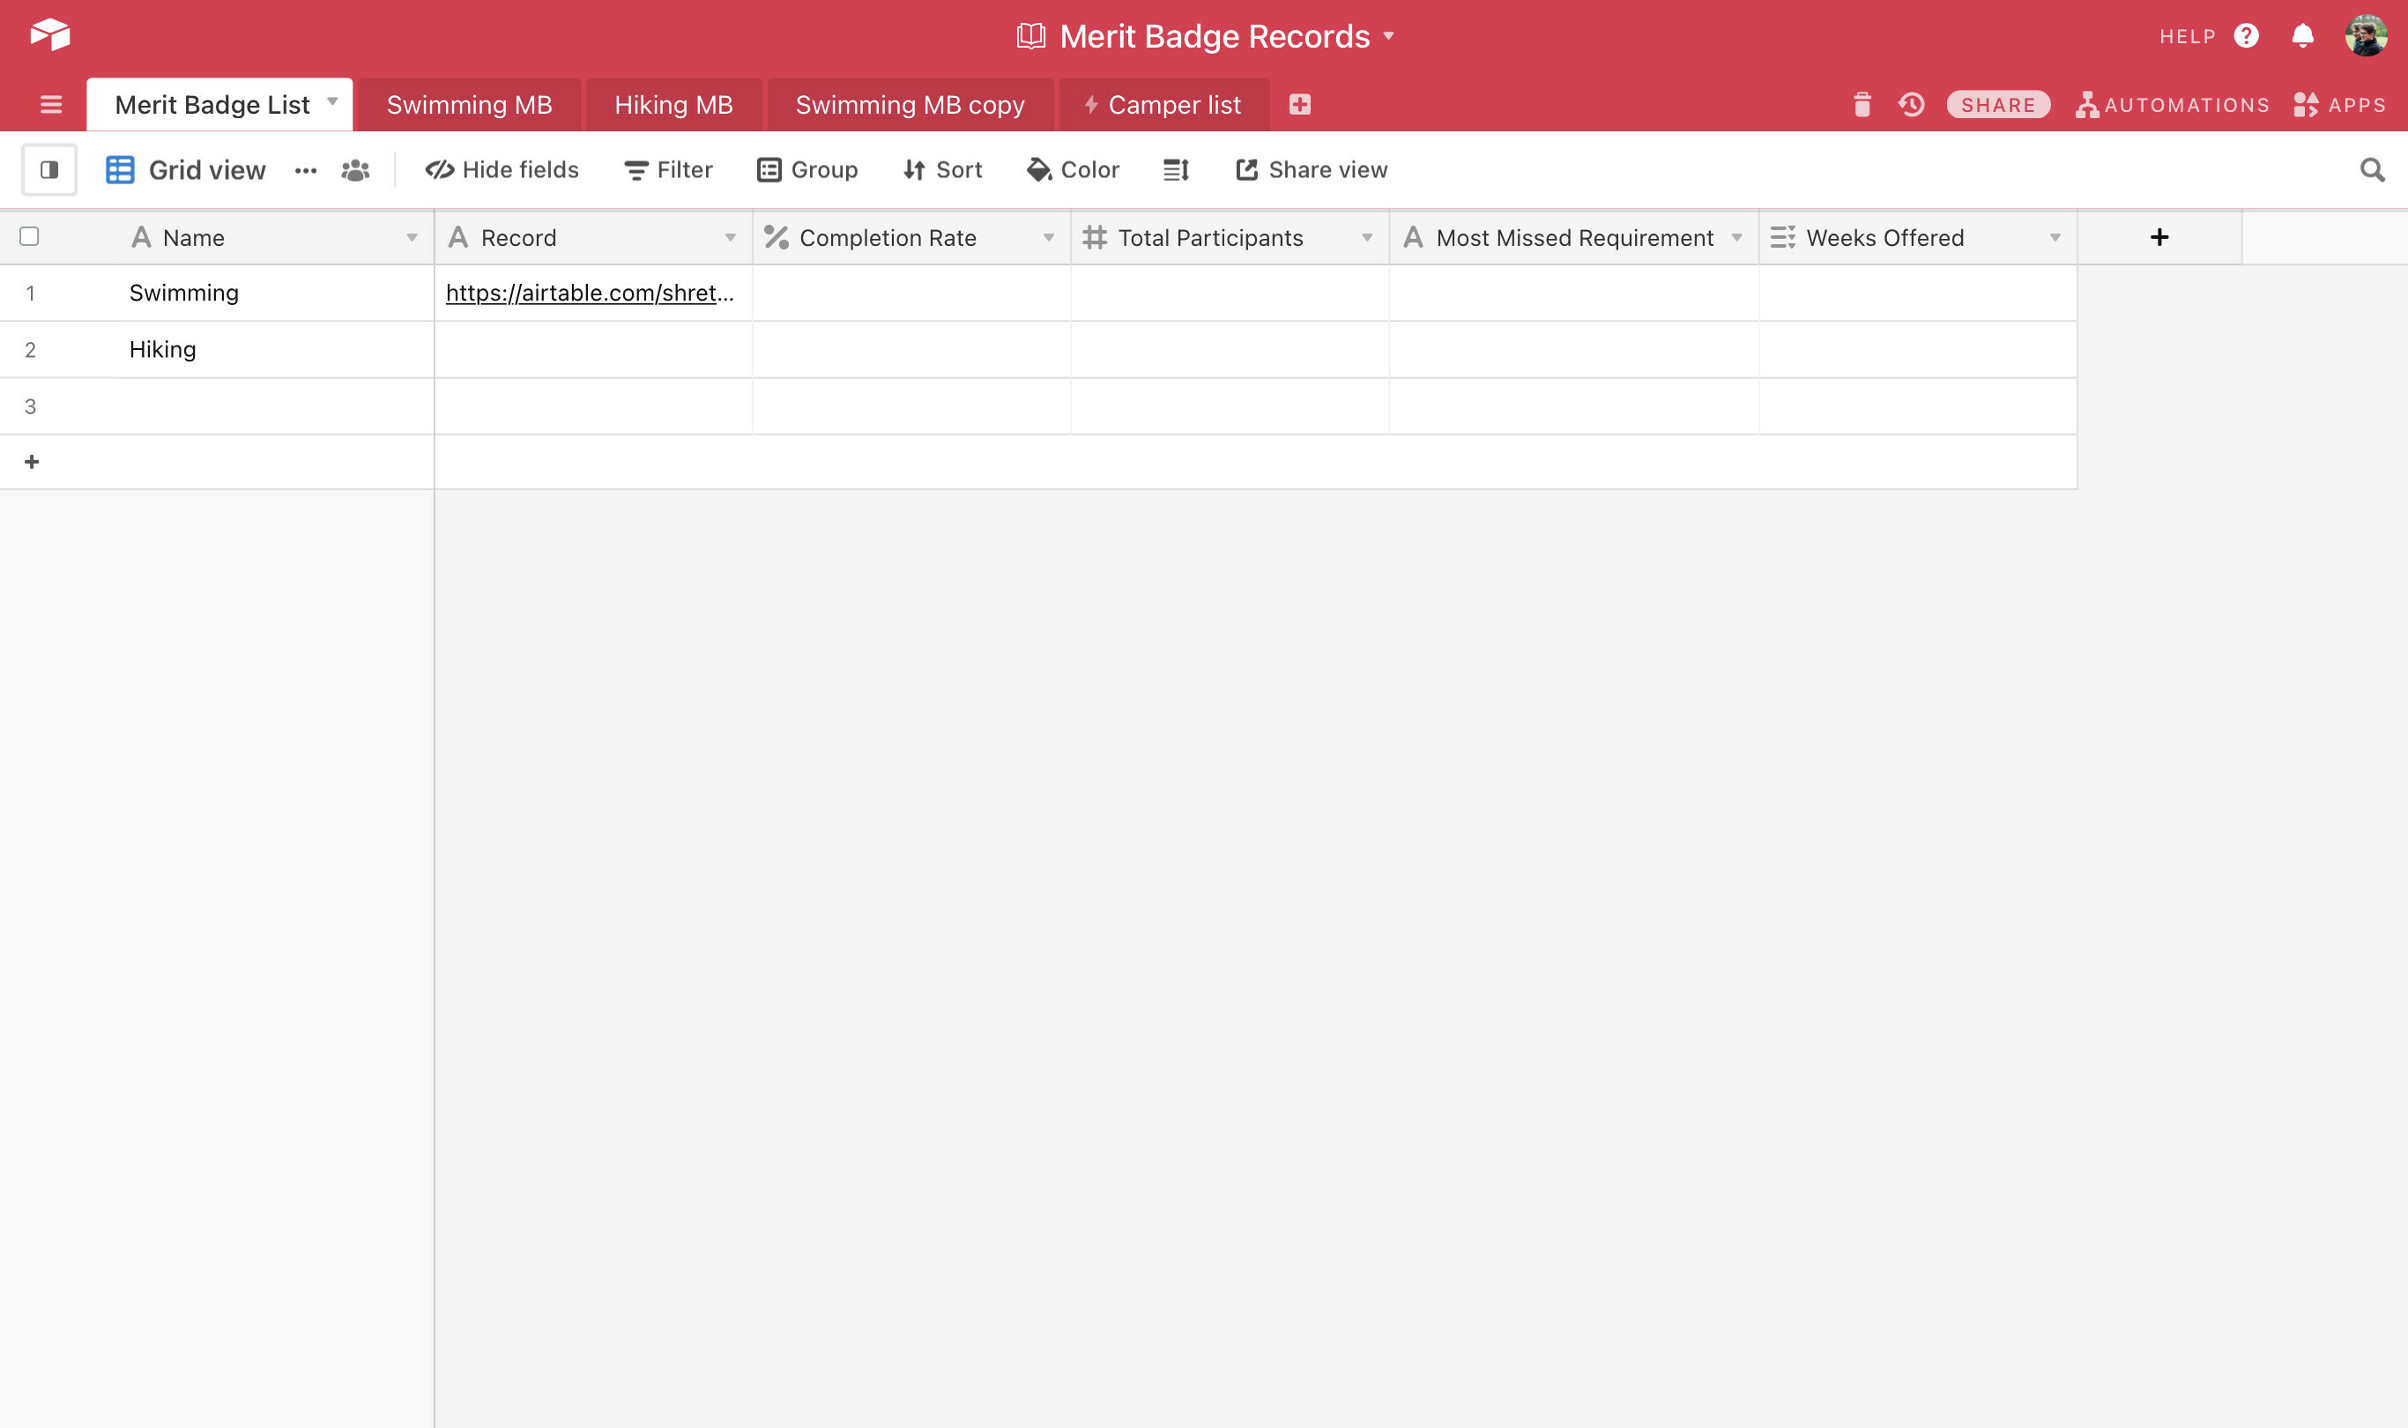Image resolution: width=2408 pixels, height=1428 pixels.
Task: Open the Group options
Action: pos(807,170)
